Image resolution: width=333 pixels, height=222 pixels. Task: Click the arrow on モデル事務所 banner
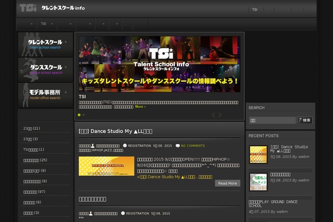click(66, 92)
